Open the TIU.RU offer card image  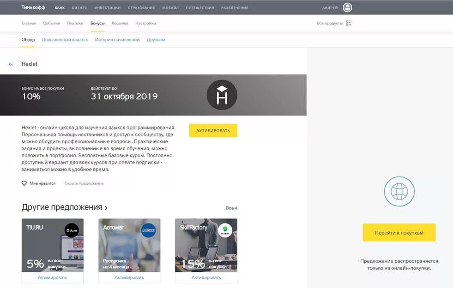point(53,245)
